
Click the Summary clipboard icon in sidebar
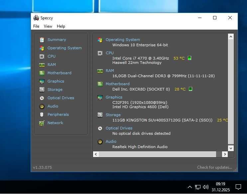coord(42,40)
